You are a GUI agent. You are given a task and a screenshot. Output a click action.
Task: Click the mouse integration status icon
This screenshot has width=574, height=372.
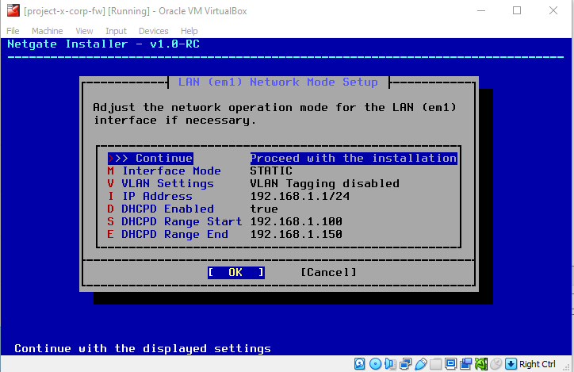(x=496, y=364)
